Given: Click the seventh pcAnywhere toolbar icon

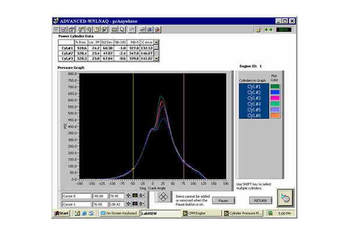Looking at the screenshot, I should pos(104,30).
